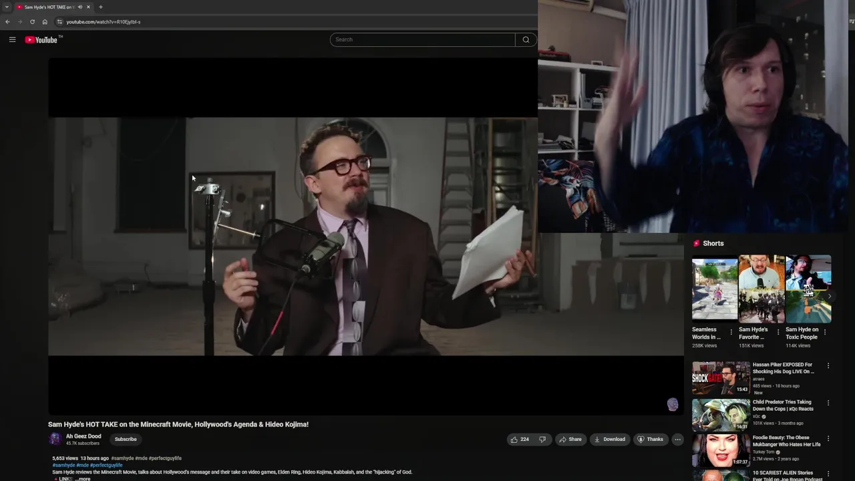This screenshot has width=855, height=481.
Task: Open options menu for Child Predator video
Action: click(828, 403)
